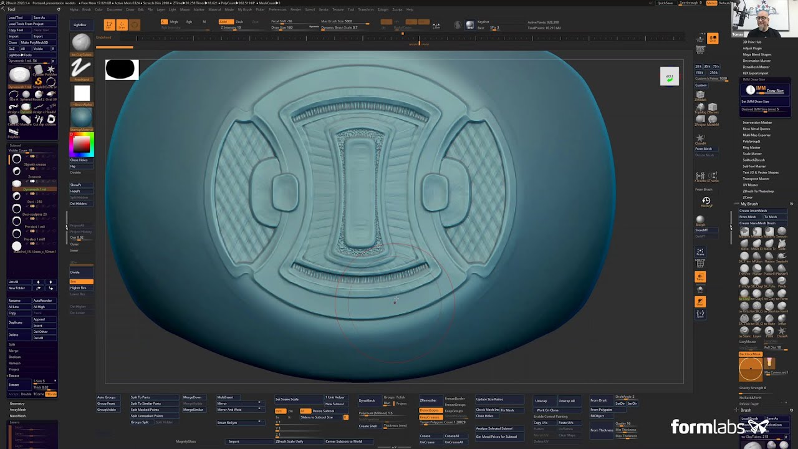Pick a color in the color picker
Screen dimensions: 798x449
(81, 144)
